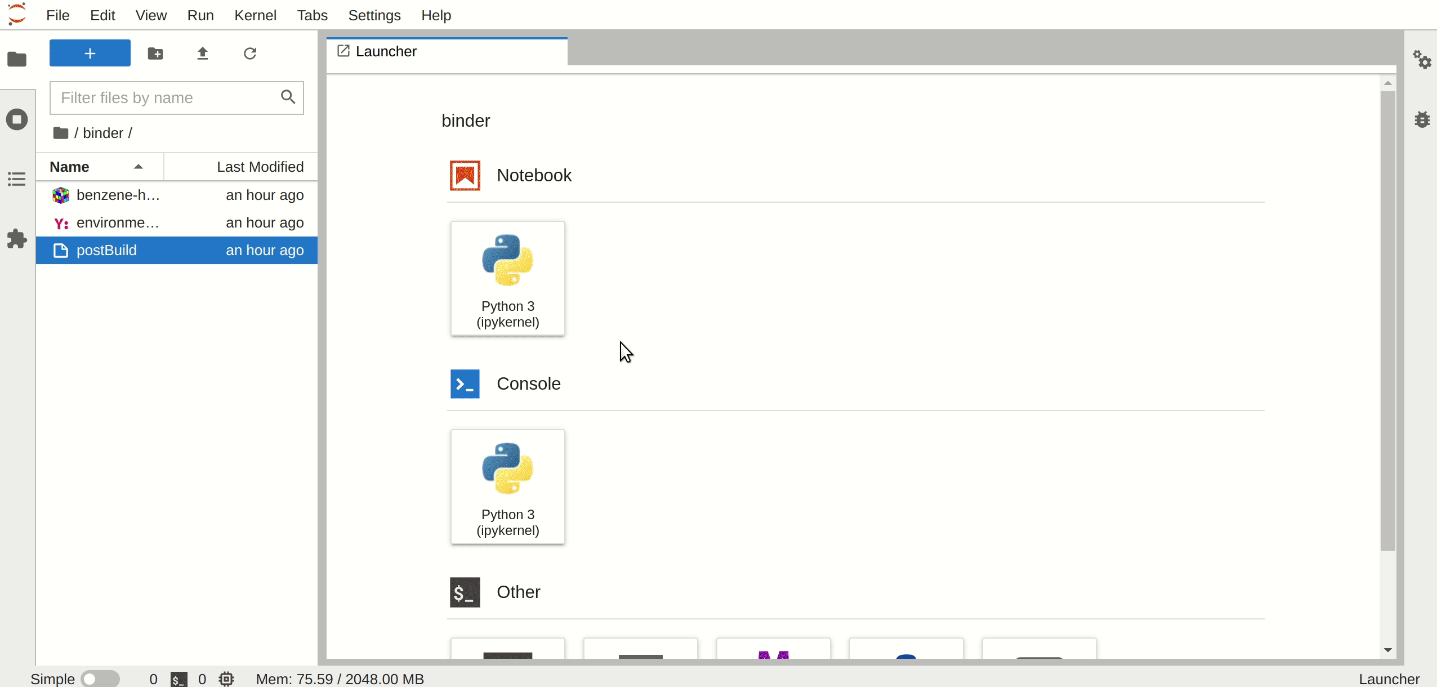Click the blue New Launcher plus button
1437x687 pixels.
pos(90,53)
